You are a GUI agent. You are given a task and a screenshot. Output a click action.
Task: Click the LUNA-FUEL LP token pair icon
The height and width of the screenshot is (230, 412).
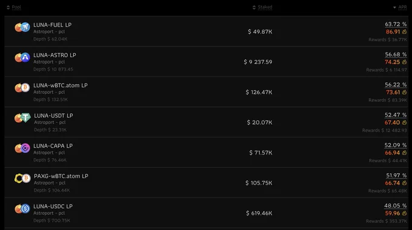(x=22, y=27)
